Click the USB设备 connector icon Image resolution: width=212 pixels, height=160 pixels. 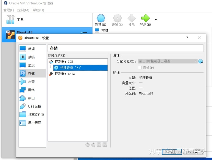(x=23, y=106)
